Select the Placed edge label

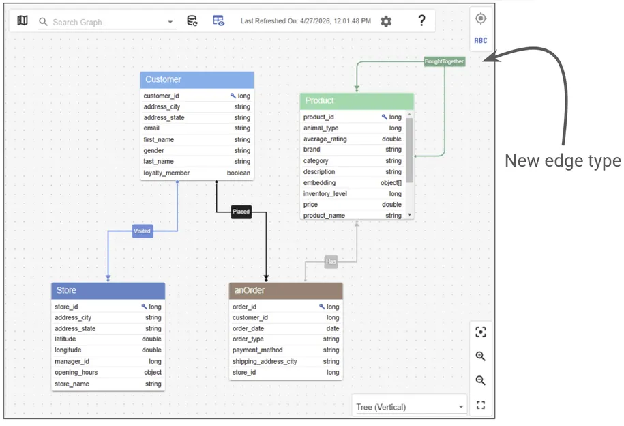[x=241, y=212]
